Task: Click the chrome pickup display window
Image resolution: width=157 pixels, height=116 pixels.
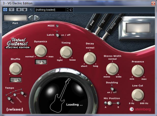Action: point(138,28)
